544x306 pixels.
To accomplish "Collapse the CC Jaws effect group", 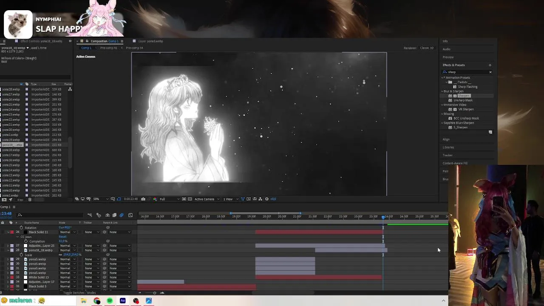I will [17, 237].
